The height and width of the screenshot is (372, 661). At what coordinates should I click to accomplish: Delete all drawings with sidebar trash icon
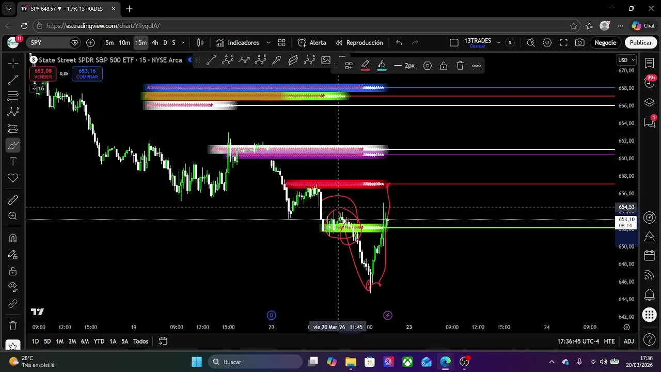pos(13,326)
